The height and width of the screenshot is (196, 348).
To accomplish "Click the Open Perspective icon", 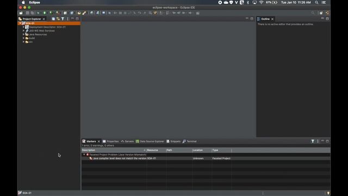I will coord(321,13).
